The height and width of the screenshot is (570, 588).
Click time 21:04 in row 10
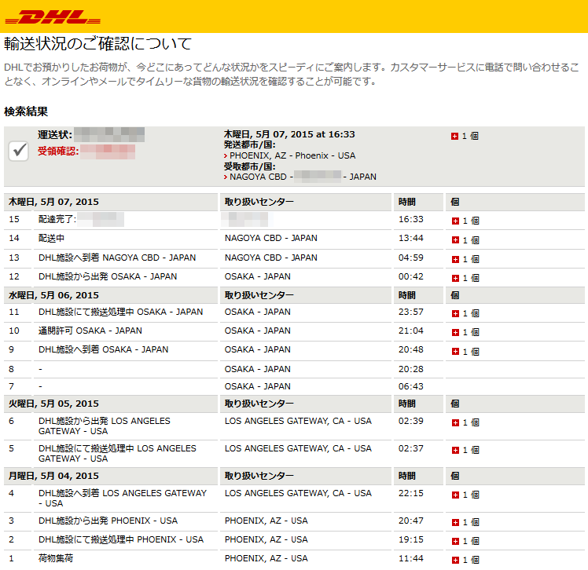tap(410, 331)
